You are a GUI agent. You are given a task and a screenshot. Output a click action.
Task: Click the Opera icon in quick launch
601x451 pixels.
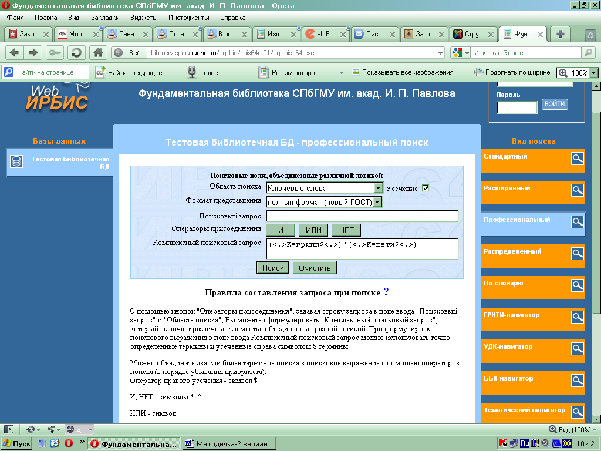pyautogui.click(x=69, y=443)
